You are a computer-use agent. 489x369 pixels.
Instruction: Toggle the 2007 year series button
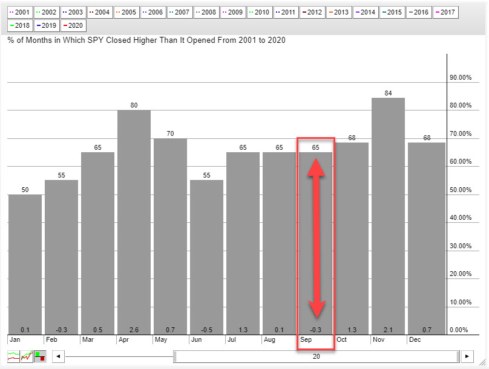click(x=180, y=12)
